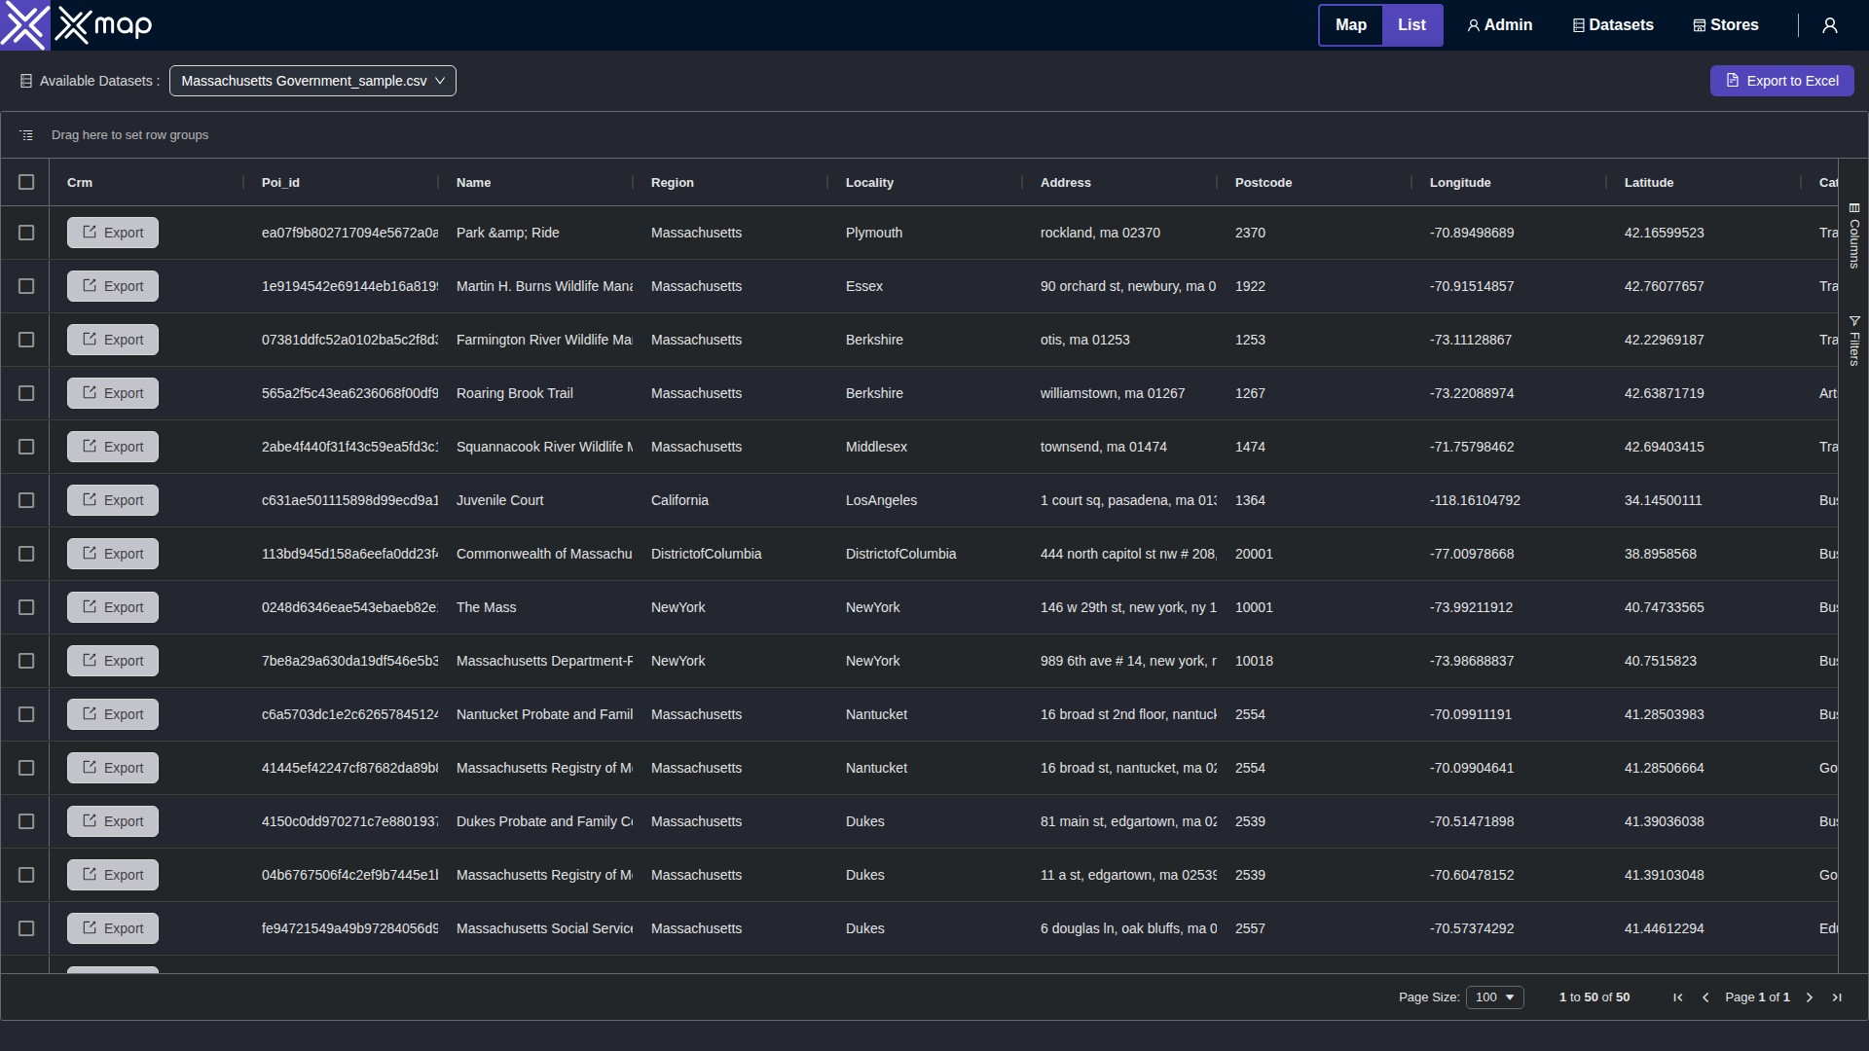Screen dimensions: 1869x1051
Task: Toggle the select-all header checkbox
Action: click(26, 182)
